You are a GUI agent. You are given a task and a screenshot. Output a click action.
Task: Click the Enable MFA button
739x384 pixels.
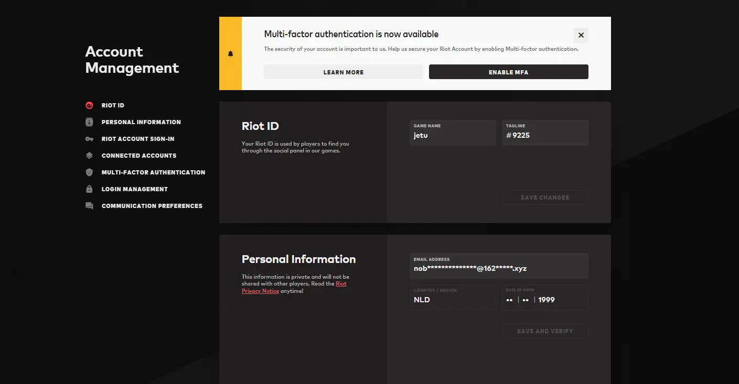point(508,72)
